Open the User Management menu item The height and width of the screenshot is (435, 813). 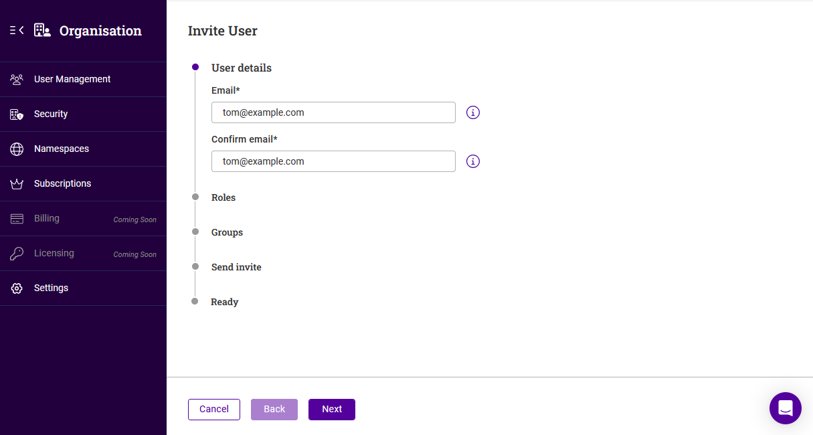83,79
